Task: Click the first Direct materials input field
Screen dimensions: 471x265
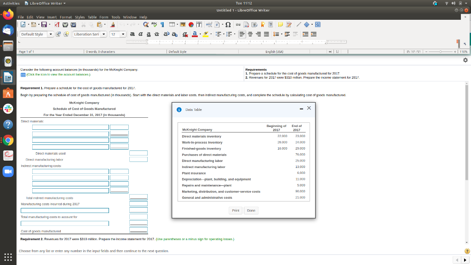Action: [70, 127]
